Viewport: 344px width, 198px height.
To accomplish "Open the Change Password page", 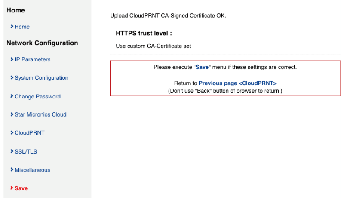I will [x=37, y=97].
